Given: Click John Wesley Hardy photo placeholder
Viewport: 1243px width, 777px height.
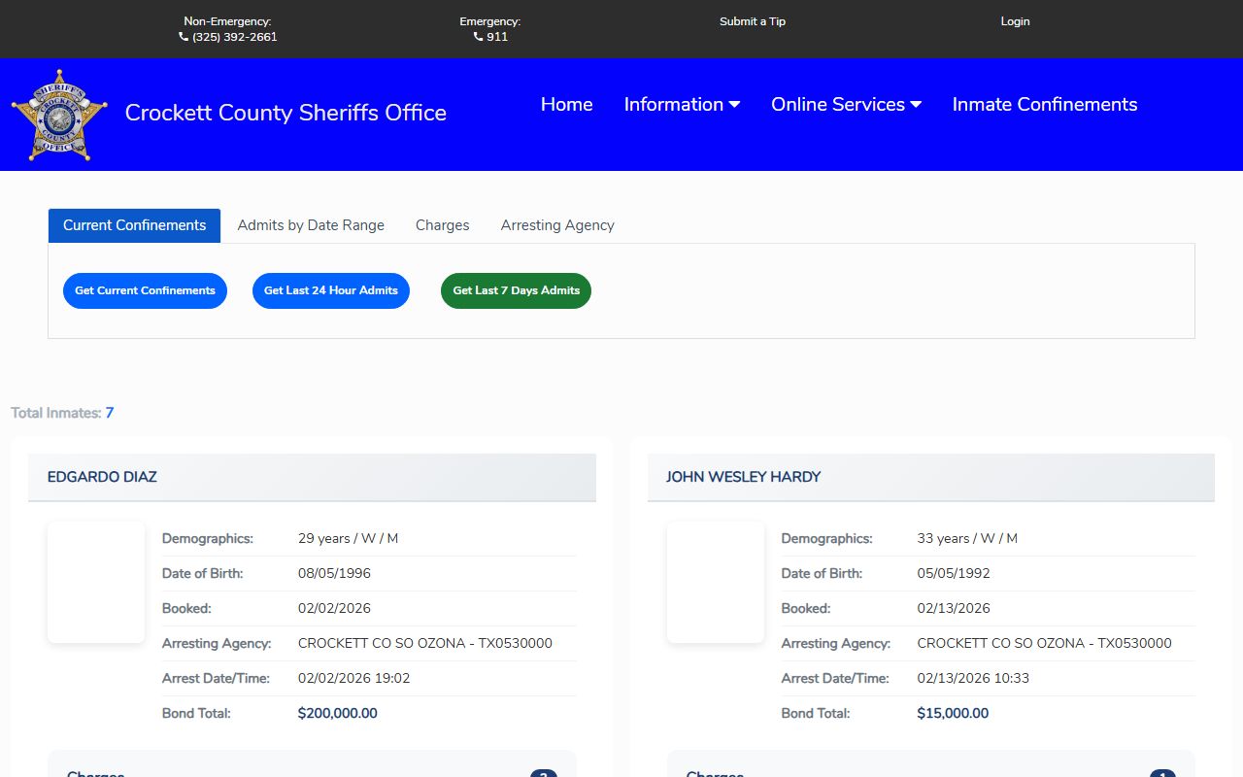Looking at the screenshot, I should [716, 582].
